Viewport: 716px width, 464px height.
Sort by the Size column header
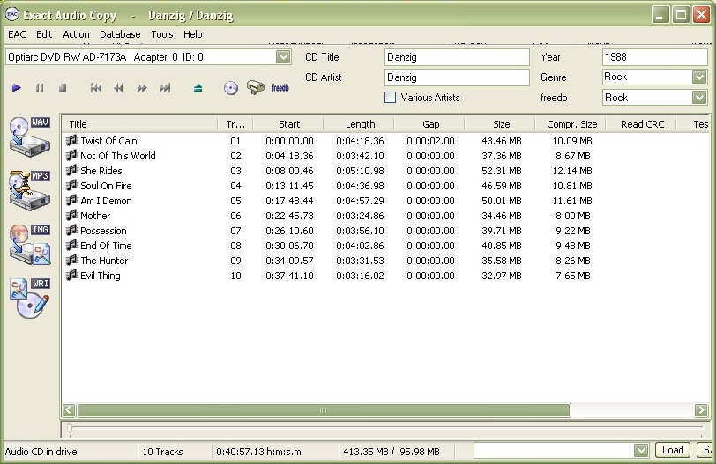(501, 124)
